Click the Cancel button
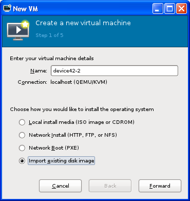This screenshot has height=201, width=190. pos(61,186)
